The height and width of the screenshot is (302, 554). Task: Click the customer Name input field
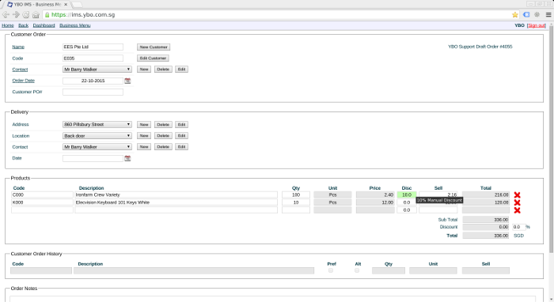pyautogui.click(x=93, y=47)
